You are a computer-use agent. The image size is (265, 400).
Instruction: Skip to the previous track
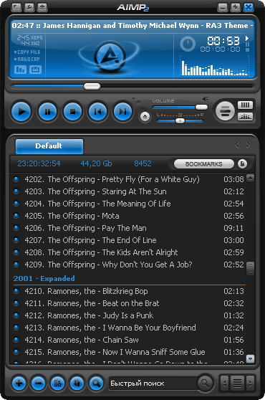click(x=98, y=112)
